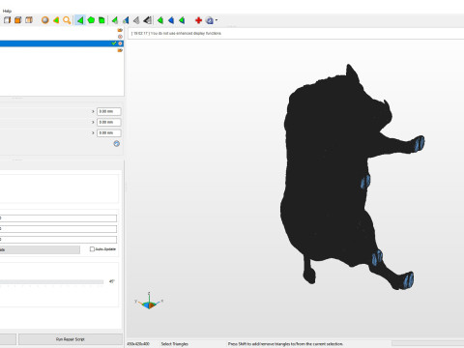Click topmost orange folder icon in parts list
Screen dimensions: 464x348
point(120,30)
